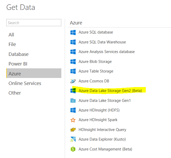The width and height of the screenshot is (171, 158).
Task: Pick Azure Cosmos DB text
Action: pyautogui.click(x=94, y=81)
